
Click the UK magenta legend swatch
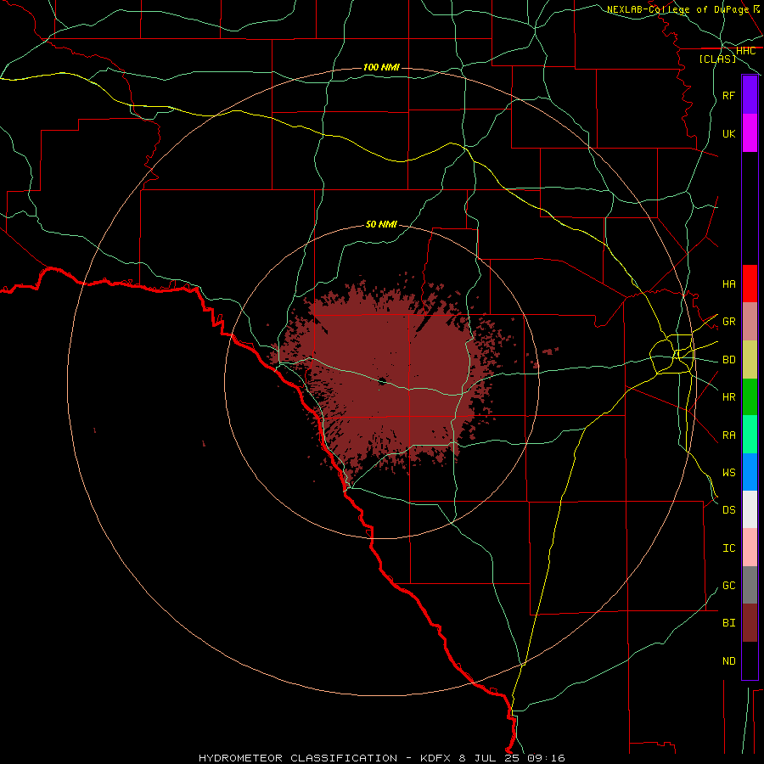pyautogui.click(x=750, y=133)
